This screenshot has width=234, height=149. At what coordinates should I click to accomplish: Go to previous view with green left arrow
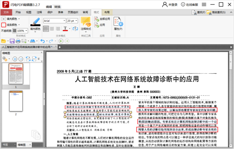coord(61,41)
